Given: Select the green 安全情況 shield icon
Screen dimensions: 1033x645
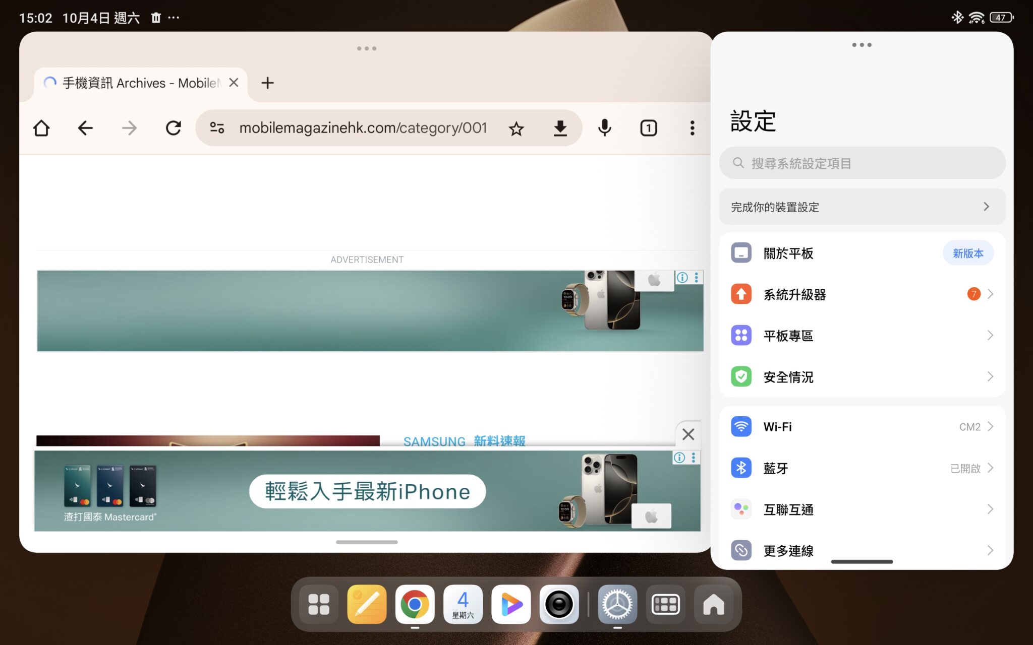Looking at the screenshot, I should click(740, 376).
